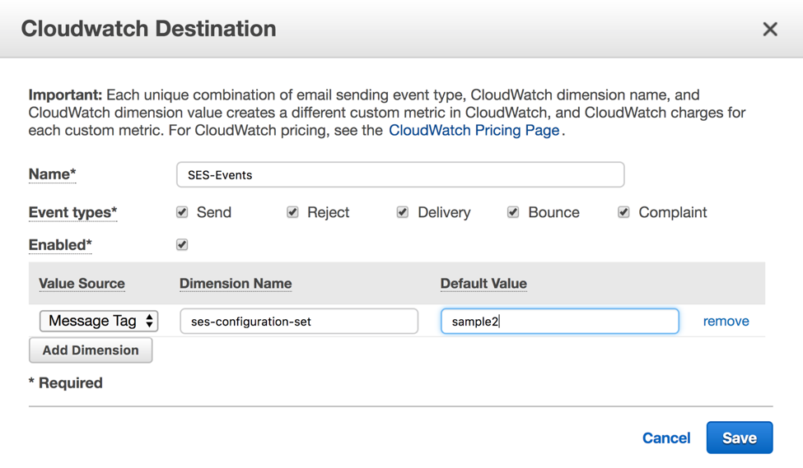
Task: Toggle the Delivery event checkbox
Action: pos(403,212)
